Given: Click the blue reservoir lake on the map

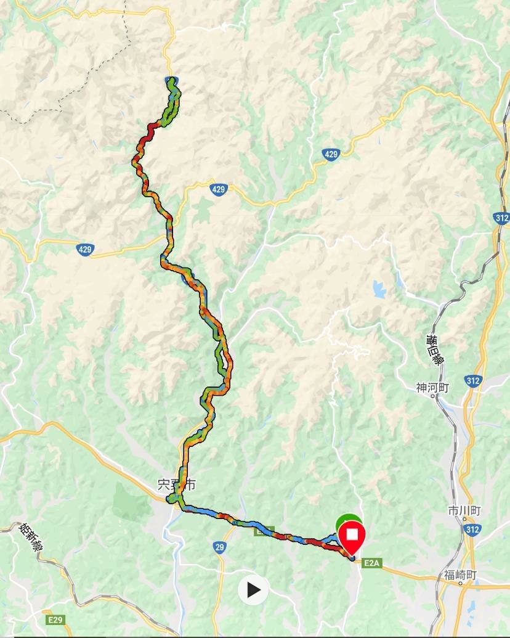Looking at the screenshot, I should point(379,289).
